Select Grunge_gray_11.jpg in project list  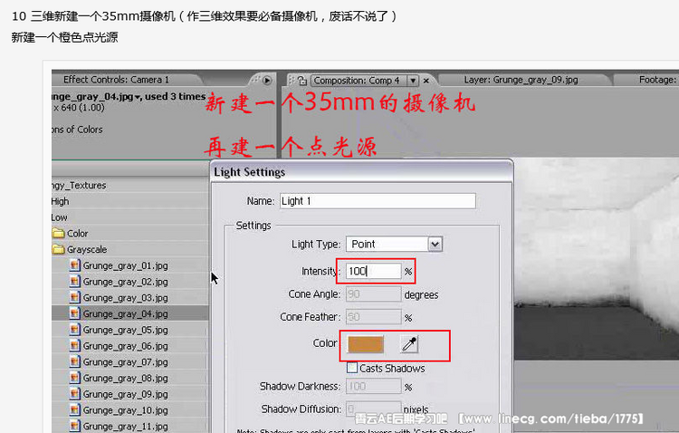[125, 426]
